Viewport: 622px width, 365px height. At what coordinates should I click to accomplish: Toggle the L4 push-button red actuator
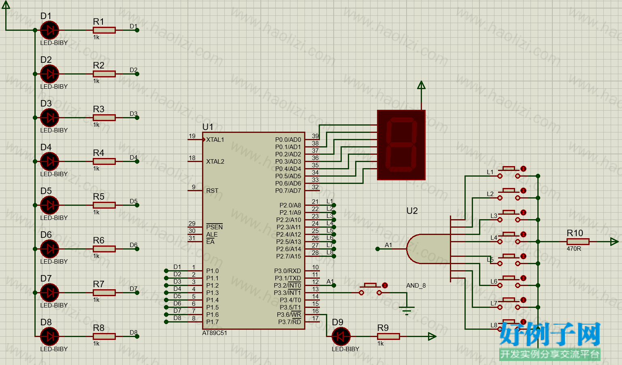click(523, 234)
